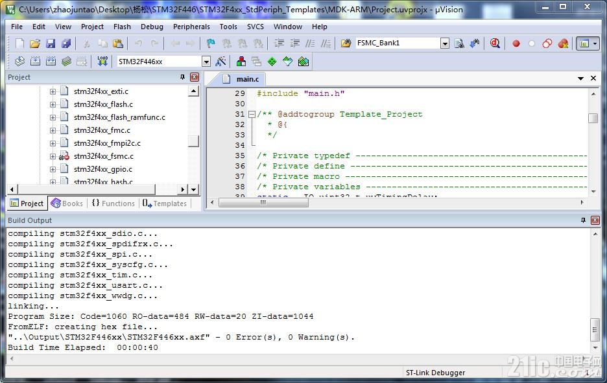This screenshot has height=383, width=607.
Task: Click the Project tree's vertical scrollbar thumb
Action: tap(193, 141)
